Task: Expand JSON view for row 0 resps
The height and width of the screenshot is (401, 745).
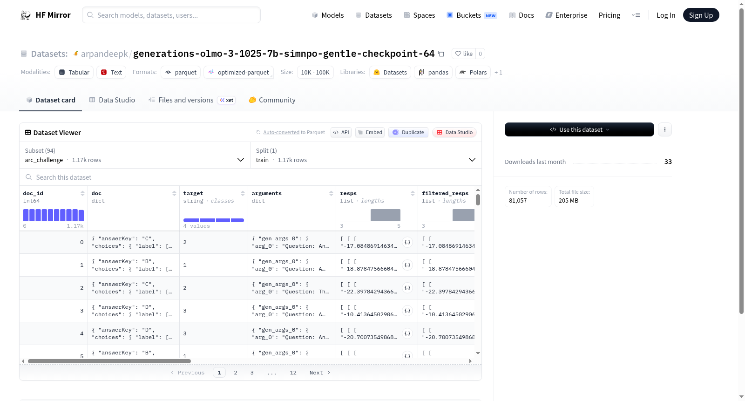Action: 407,242
